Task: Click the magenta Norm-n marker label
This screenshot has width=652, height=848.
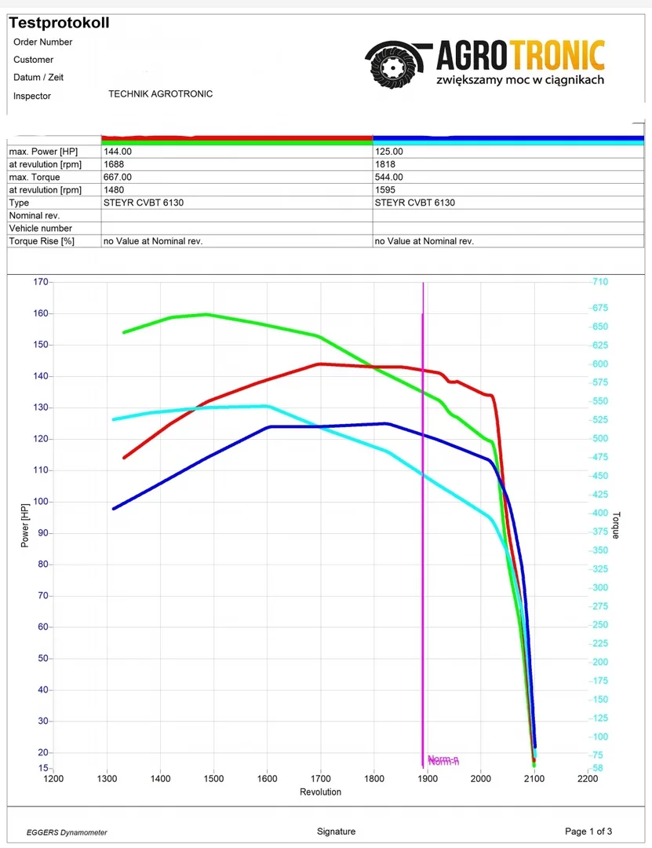Action: (x=443, y=760)
